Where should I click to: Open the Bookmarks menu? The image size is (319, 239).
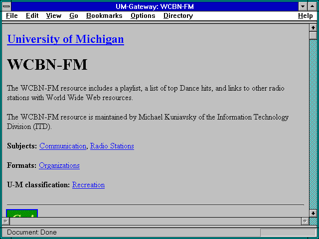(104, 16)
